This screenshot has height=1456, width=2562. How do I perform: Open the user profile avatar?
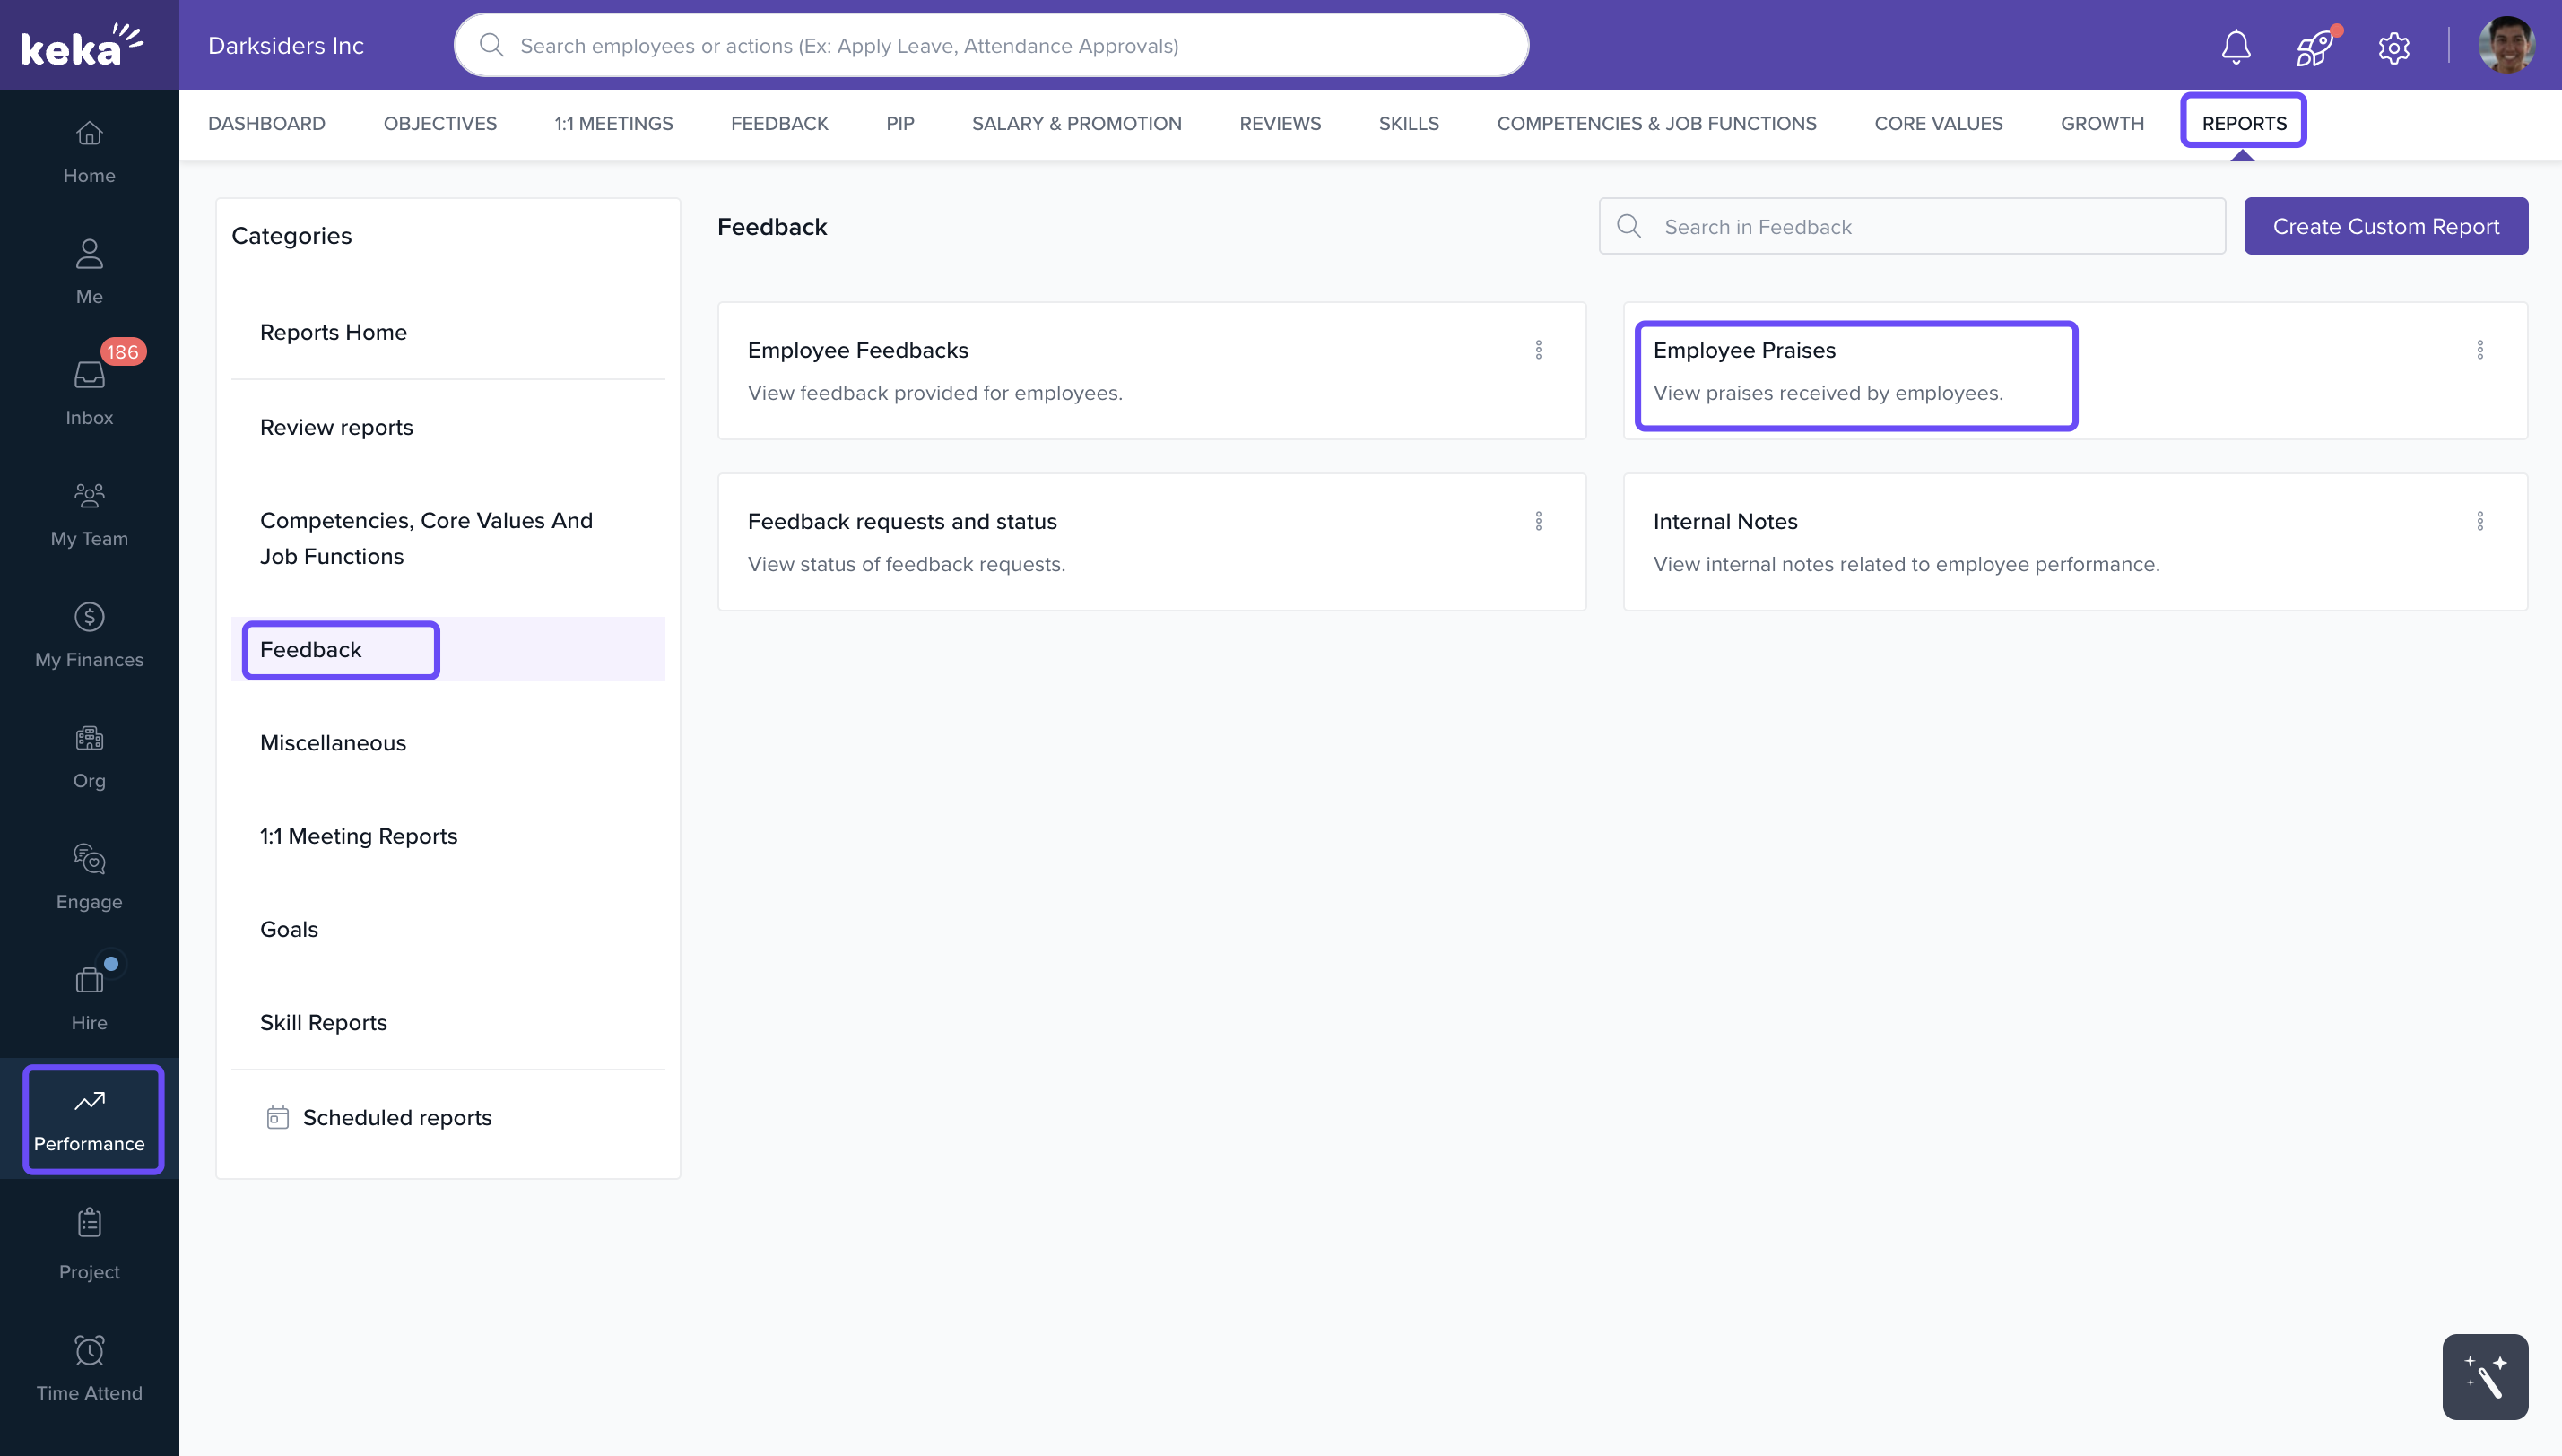click(2506, 46)
